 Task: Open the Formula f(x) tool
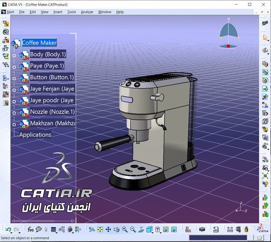[x=30, y=229]
